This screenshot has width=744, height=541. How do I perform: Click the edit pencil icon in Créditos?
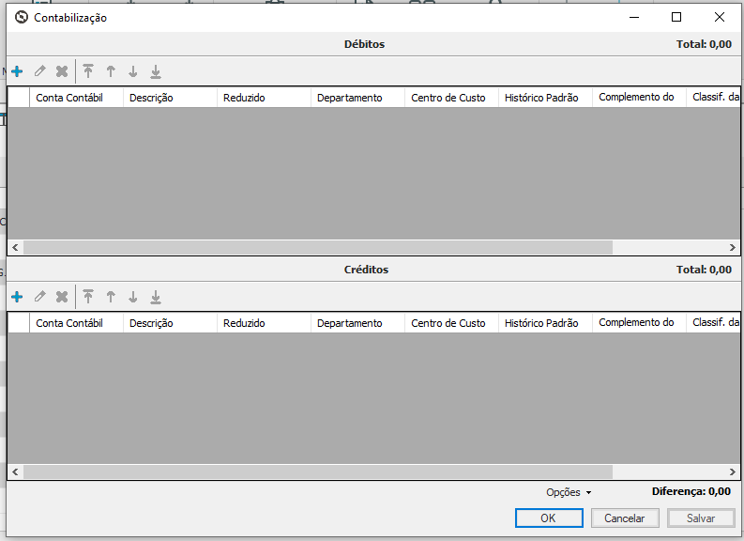[39, 297]
